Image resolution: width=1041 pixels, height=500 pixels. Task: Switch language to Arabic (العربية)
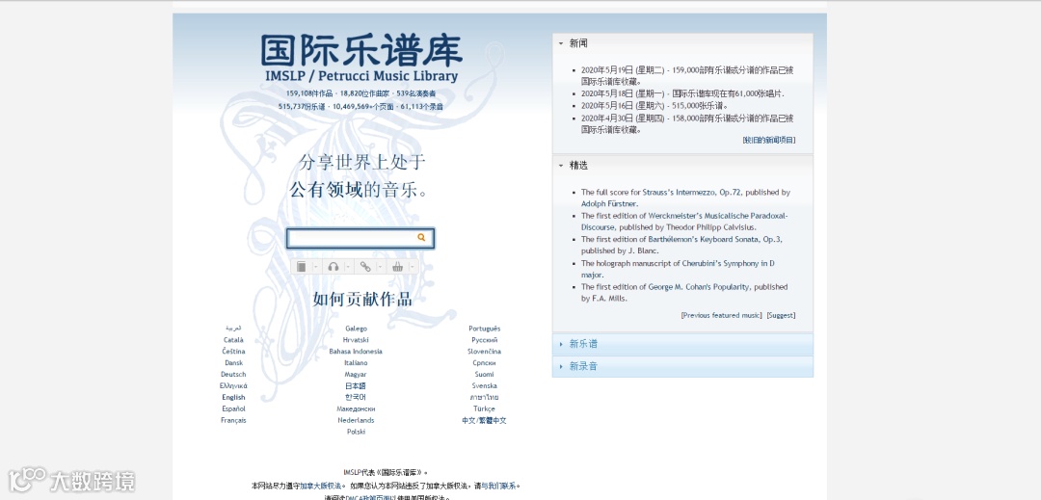(x=233, y=329)
